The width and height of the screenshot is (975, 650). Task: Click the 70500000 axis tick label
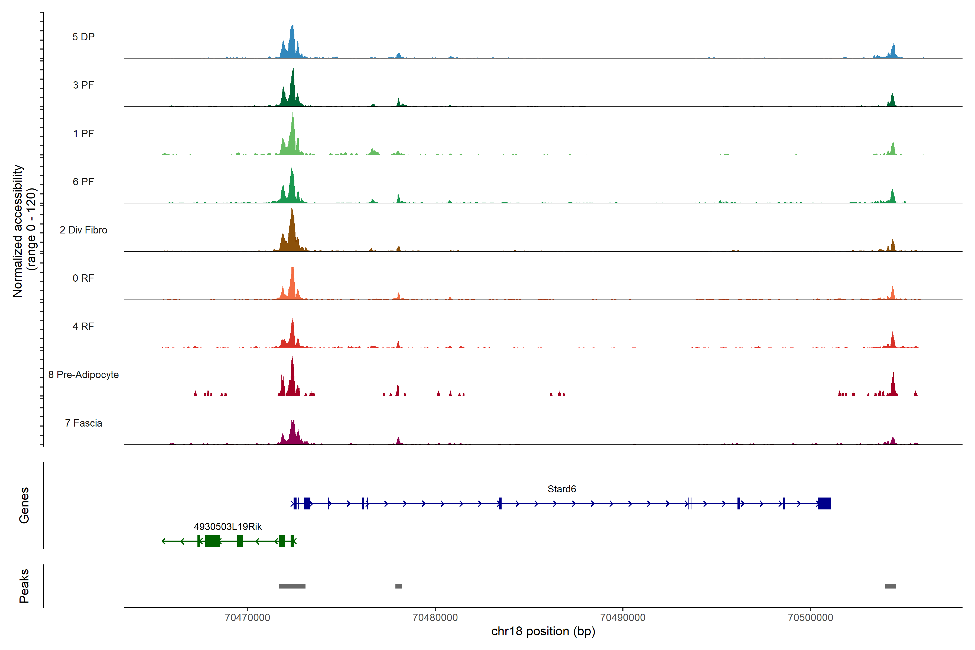tap(810, 617)
